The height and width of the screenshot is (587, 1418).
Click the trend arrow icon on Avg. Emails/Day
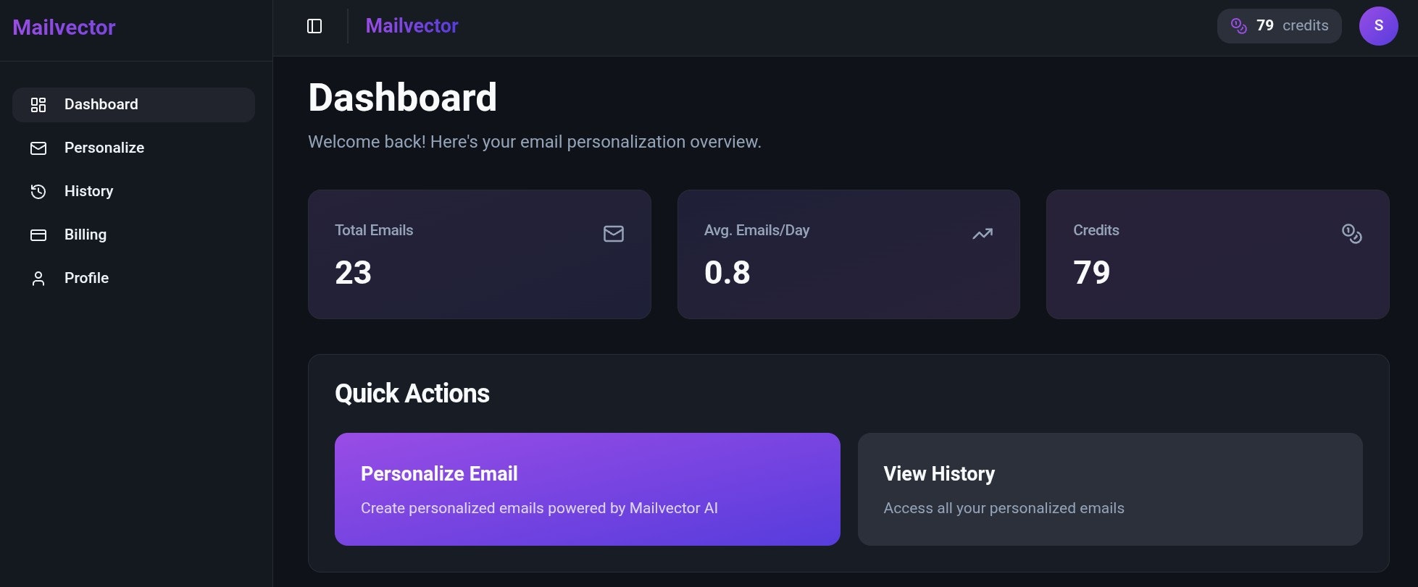click(x=982, y=234)
